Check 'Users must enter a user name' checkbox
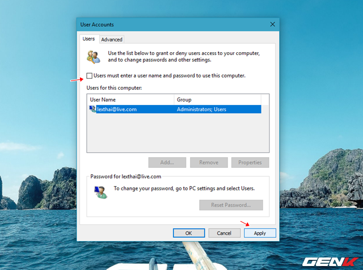 [x=90, y=75]
